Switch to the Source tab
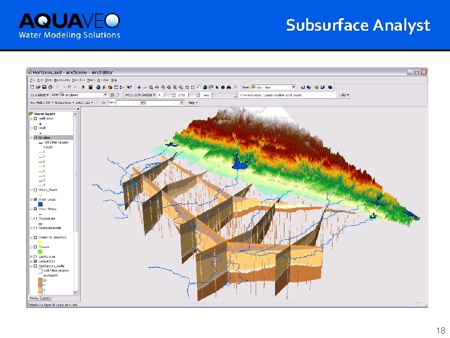Viewport: 450px width, 338px height. point(46,298)
